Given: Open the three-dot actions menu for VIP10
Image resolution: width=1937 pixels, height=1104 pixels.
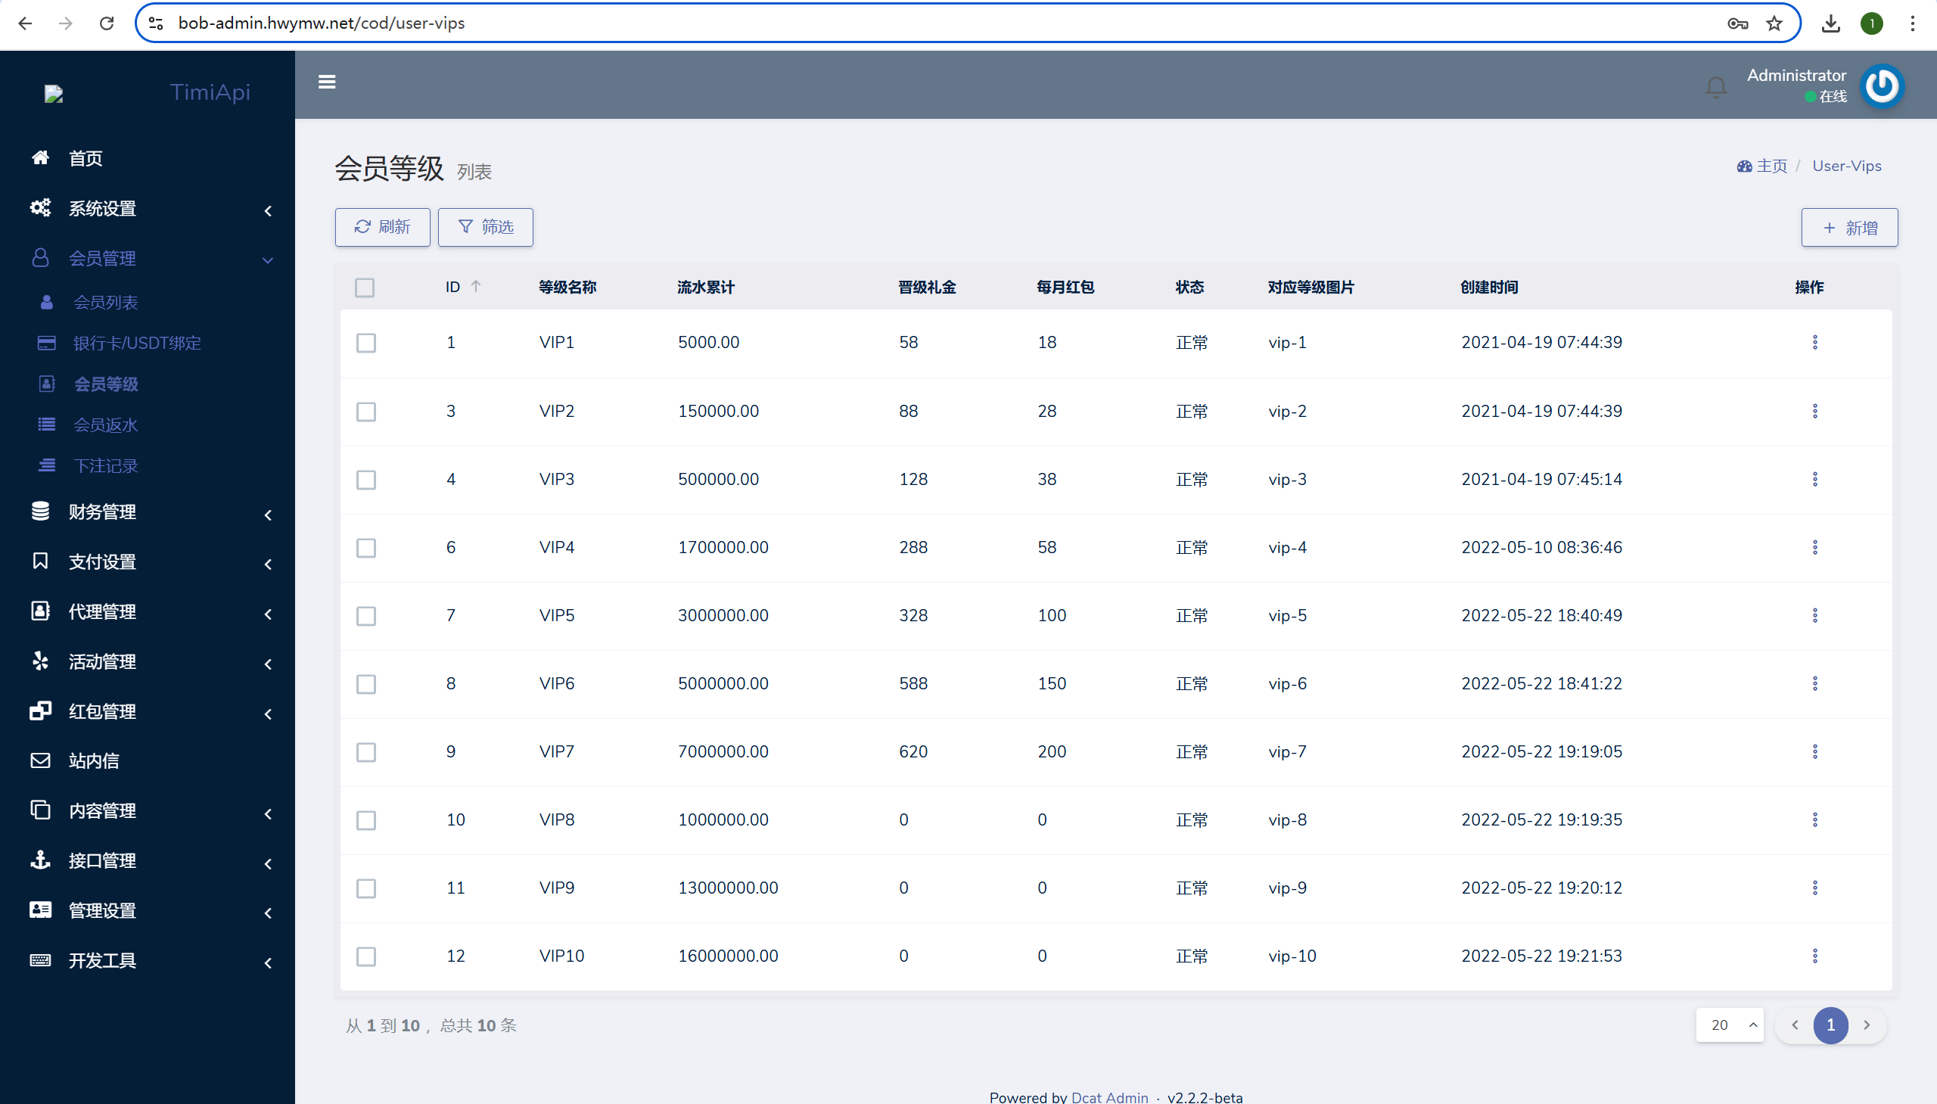Looking at the screenshot, I should coord(1814,956).
